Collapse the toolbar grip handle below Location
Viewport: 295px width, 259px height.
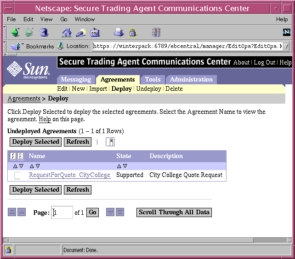(x=10, y=54)
